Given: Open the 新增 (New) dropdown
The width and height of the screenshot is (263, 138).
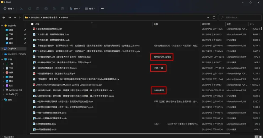Looking at the screenshot, I should pyautogui.click(x=9, y=8).
